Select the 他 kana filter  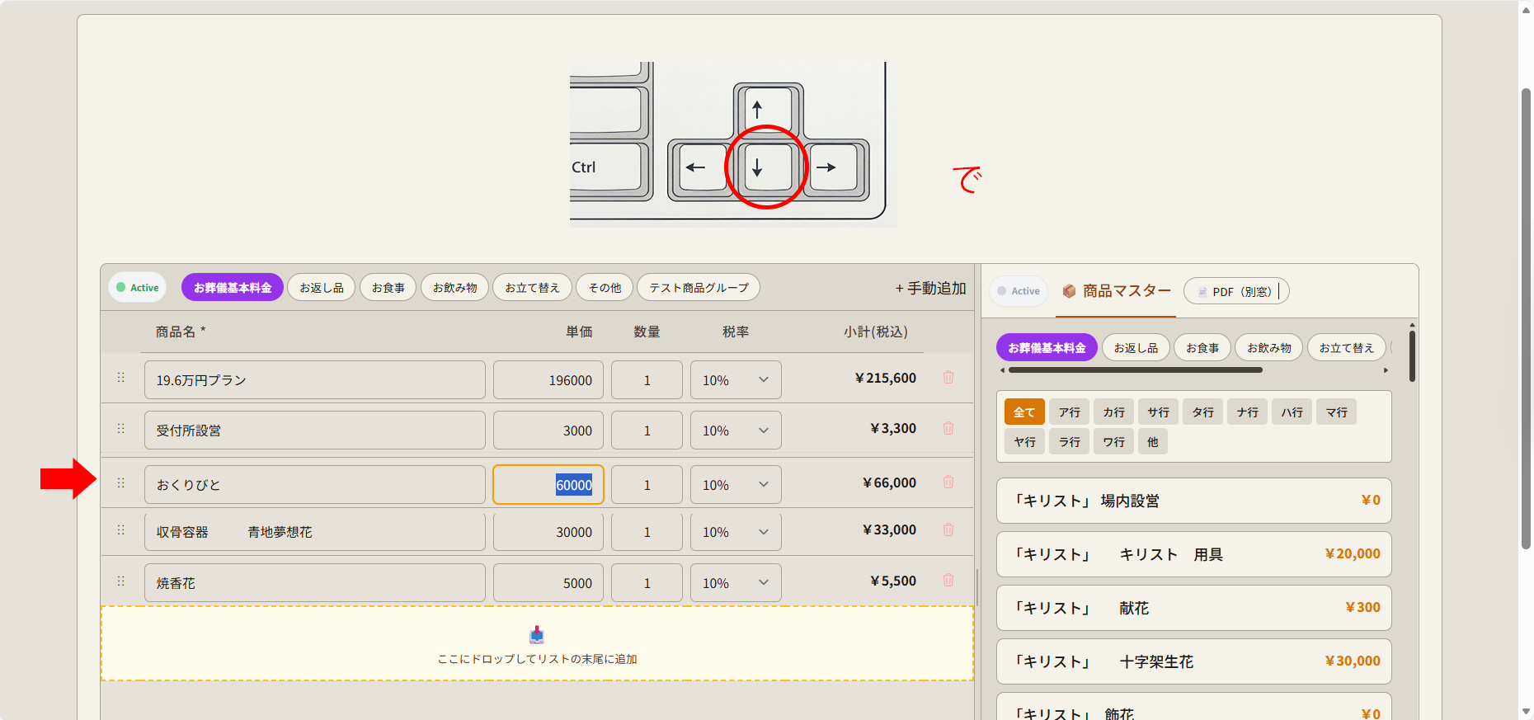(x=1153, y=441)
